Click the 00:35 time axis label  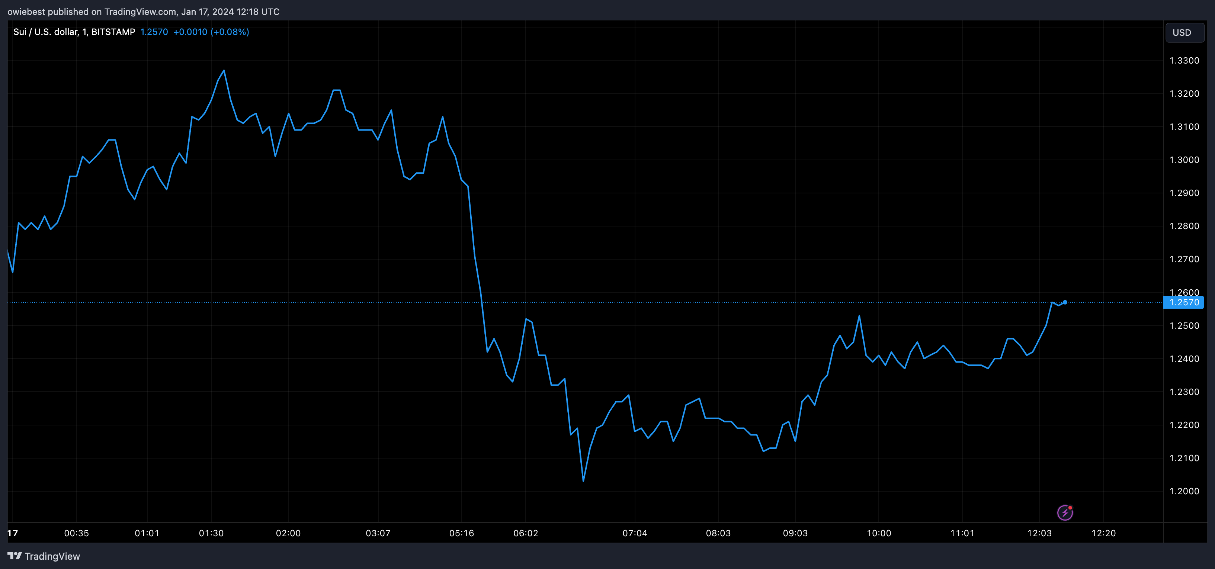pos(76,533)
